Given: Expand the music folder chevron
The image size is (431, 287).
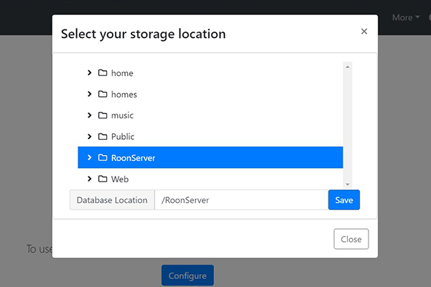Looking at the screenshot, I should [89, 116].
